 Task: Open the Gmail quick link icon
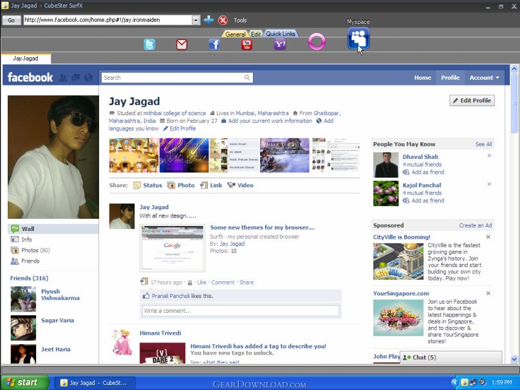pos(181,44)
